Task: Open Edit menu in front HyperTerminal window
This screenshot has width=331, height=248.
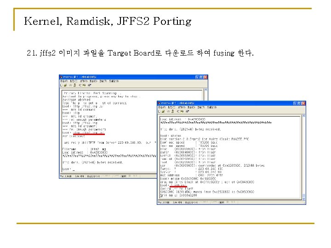Action: click(x=171, y=107)
